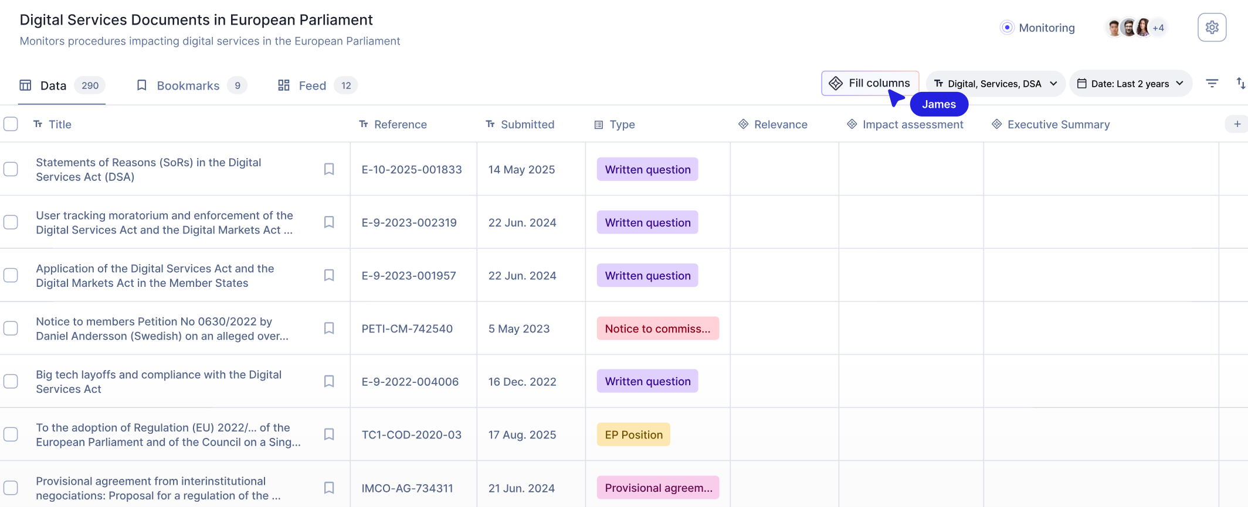This screenshot has width=1248, height=507.
Task: Switch to the Feed tab
Action: (x=313, y=85)
